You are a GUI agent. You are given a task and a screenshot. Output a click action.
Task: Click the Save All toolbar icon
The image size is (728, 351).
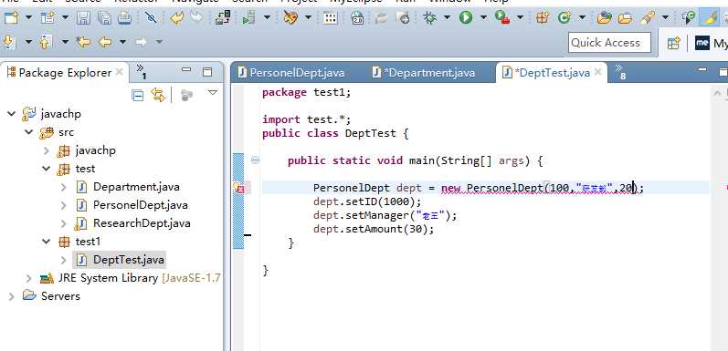point(104,18)
